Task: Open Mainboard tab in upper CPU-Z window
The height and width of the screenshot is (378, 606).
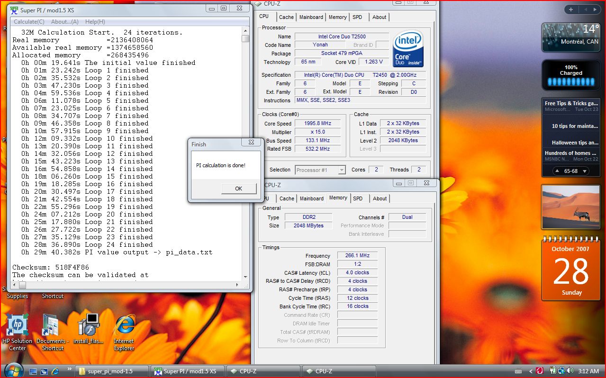Action: coord(311,17)
